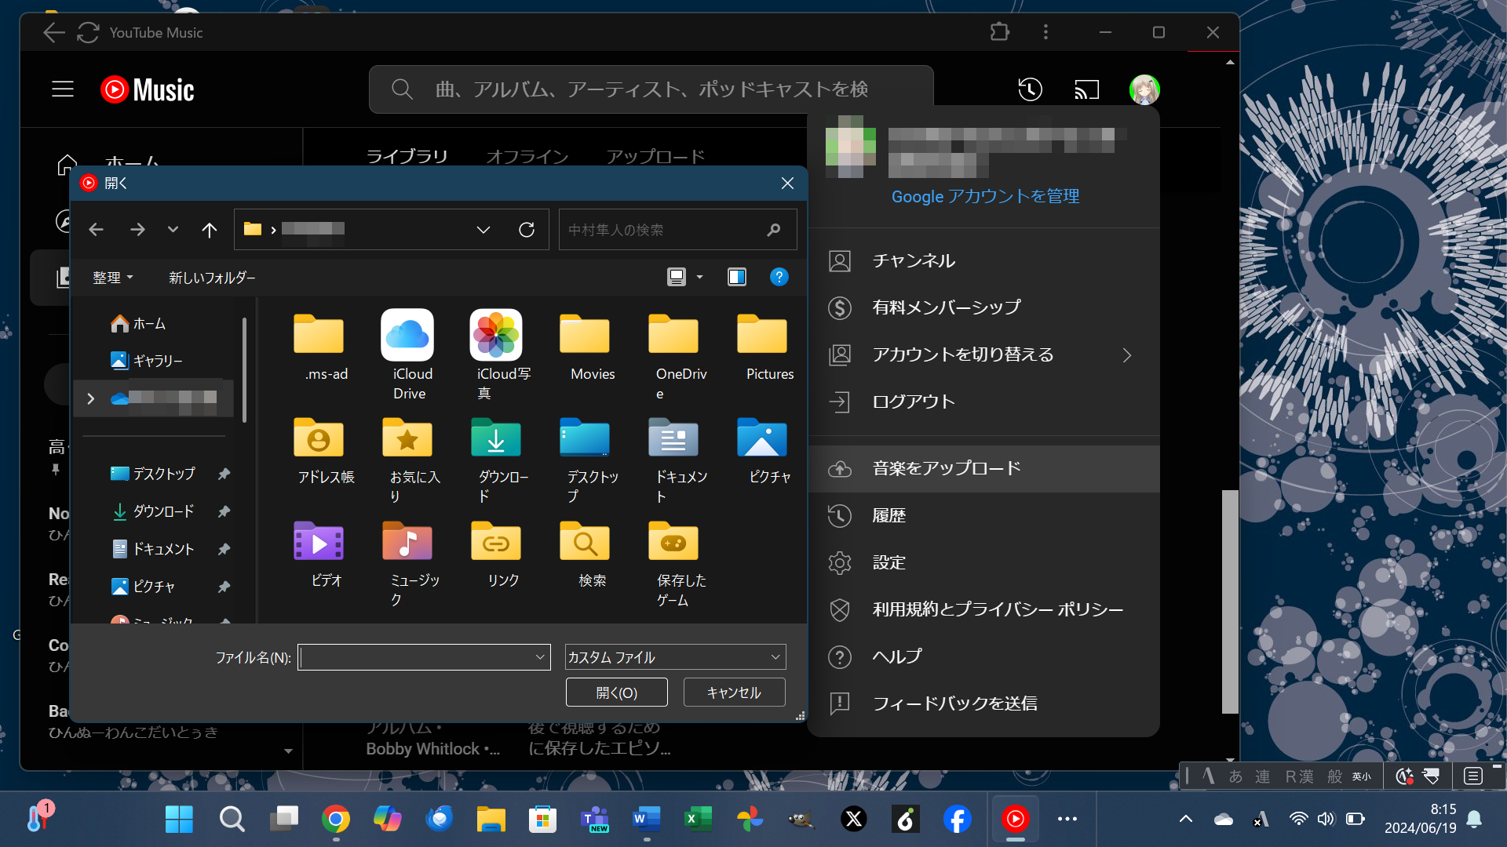1507x847 pixels.
Task: Open recent locations dropdown arrow
Action: 173,230
